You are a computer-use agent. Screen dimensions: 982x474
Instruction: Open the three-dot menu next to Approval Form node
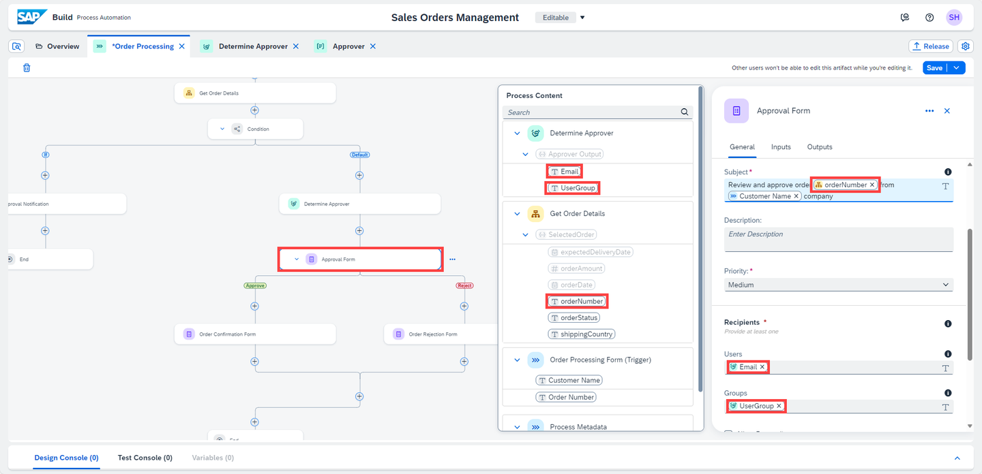tap(453, 259)
